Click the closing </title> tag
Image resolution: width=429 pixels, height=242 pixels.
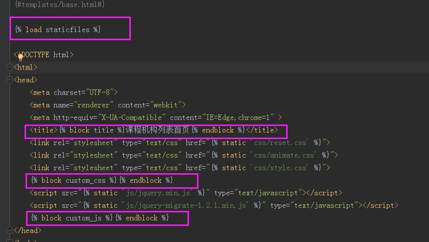pyautogui.click(x=262, y=130)
